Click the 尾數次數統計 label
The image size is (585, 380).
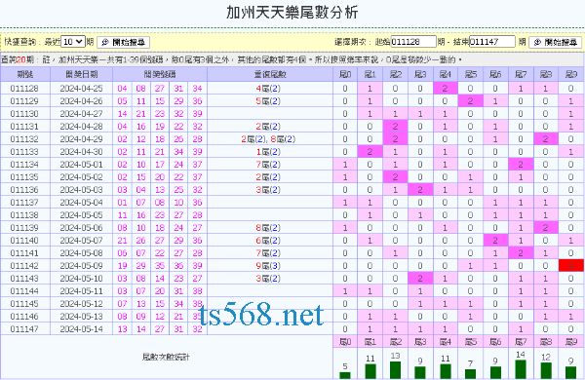(166, 357)
